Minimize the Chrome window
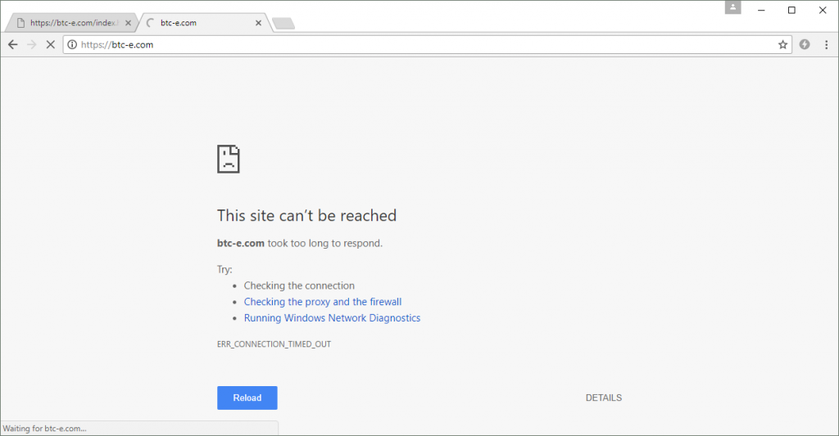This screenshot has width=839, height=436. (x=761, y=10)
